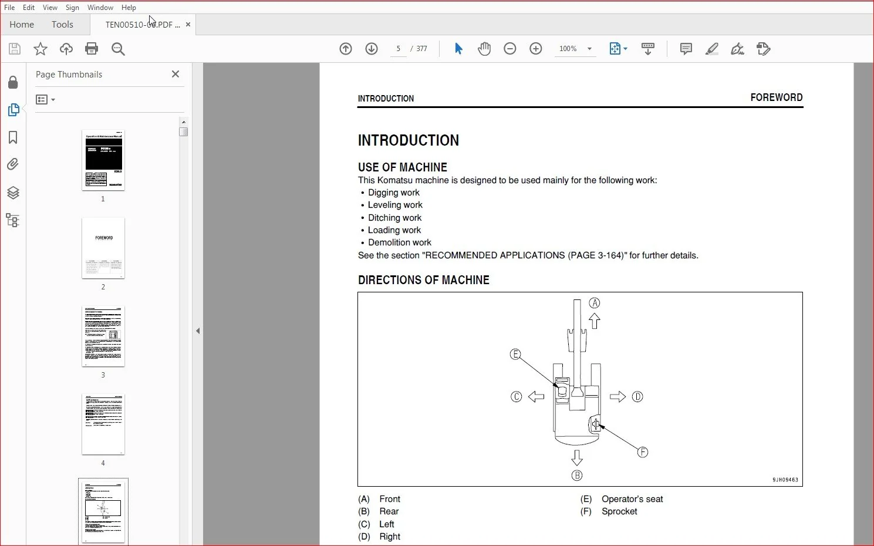Click the INTRODUCTION main heading

409,140
